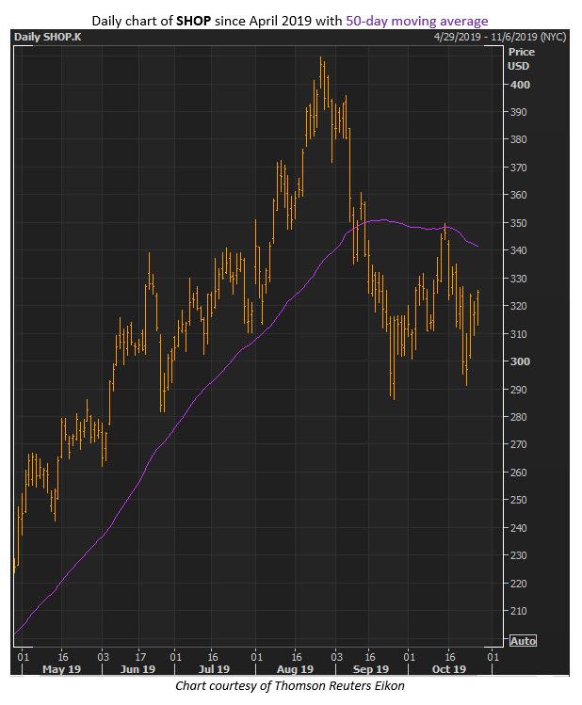The image size is (582, 705).
Task: Click the 03 date tick before Jun 19
Action: click(x=103, y=657)
